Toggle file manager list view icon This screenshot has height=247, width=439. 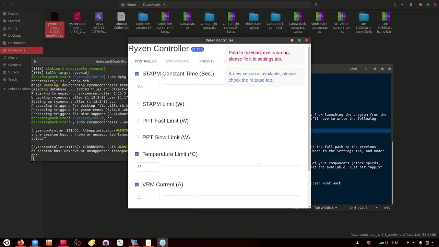click(x=395, y=4)
